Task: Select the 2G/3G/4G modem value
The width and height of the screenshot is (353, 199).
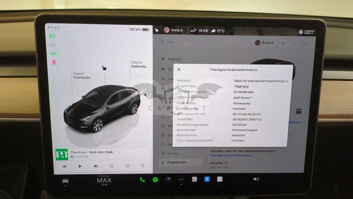Action: click(239, 125)
